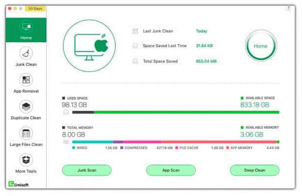Click the memory chip icon under Total Memory
Image resolution: width=302 pixels, height=196 pixels.
pyautogui.click(x=66, y=142)
